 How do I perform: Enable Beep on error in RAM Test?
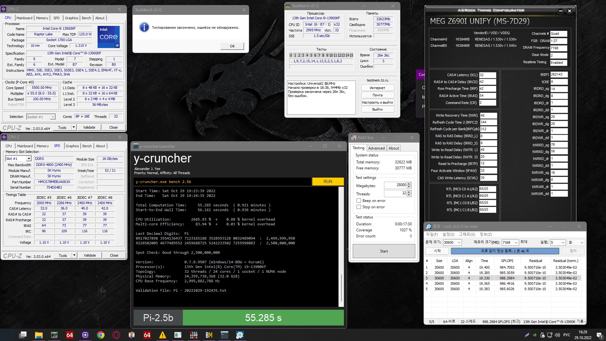pos(359,201)
